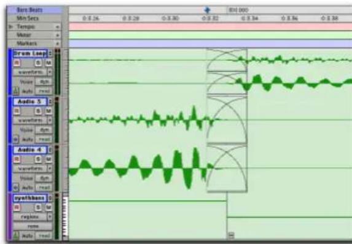The width and height of the screenshot is (352, 244).
Task: Click the Meter ruler label
Action: coord(24,35)
